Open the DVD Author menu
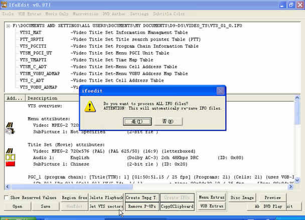 click(x=113, y=14)
